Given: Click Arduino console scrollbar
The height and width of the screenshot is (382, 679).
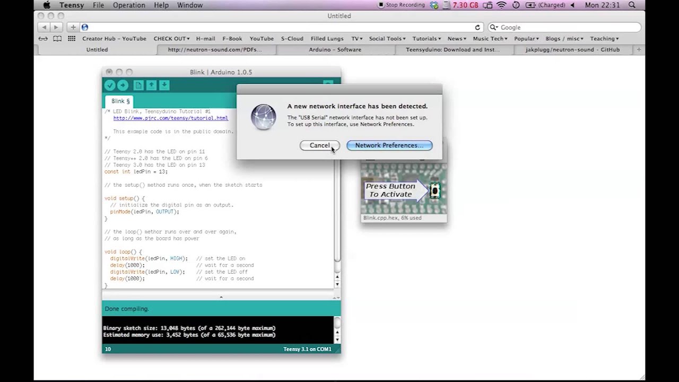Looking at the screenshot, I should [337, 330].
